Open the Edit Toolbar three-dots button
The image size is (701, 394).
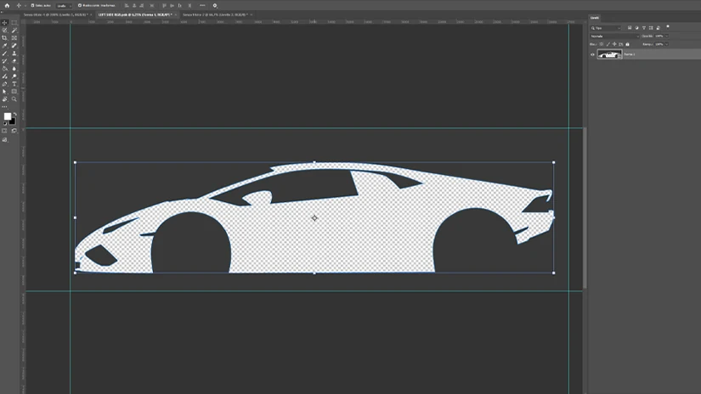(x=5, y=107)
